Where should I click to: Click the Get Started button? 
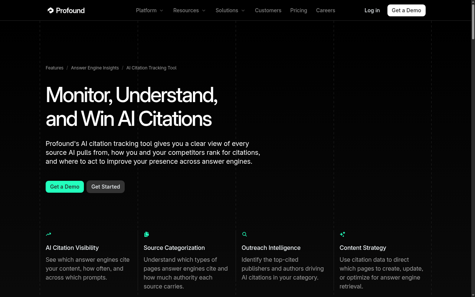pos(105,187)
